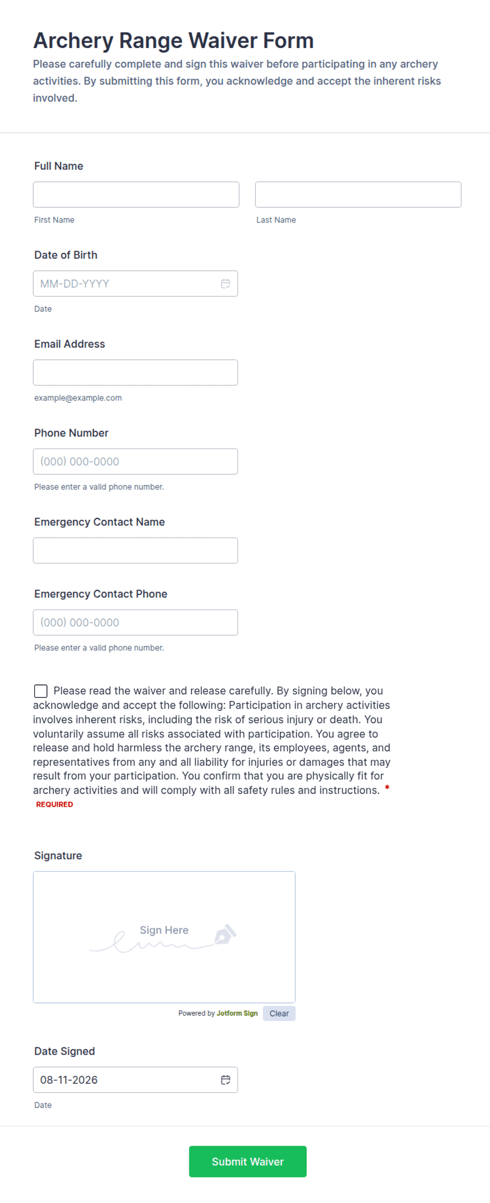Check the waiver acknowledgment checkbox
This screenshot has height=1203, width=490.
(x=41, y=691)
